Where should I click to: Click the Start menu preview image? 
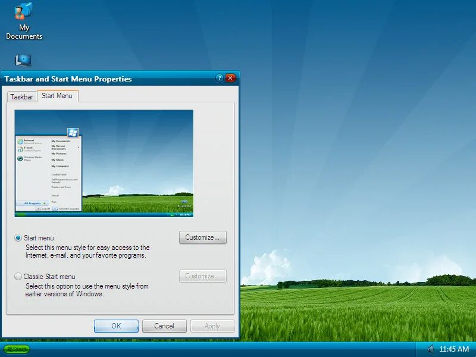(x=104, y=163)
